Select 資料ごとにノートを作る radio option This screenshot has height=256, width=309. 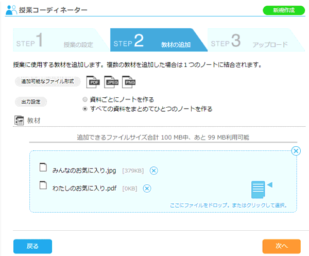click(x=85, y=99)
